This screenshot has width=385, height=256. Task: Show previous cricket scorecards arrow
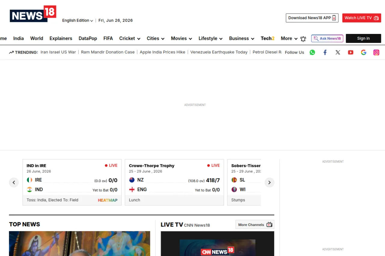14,182
